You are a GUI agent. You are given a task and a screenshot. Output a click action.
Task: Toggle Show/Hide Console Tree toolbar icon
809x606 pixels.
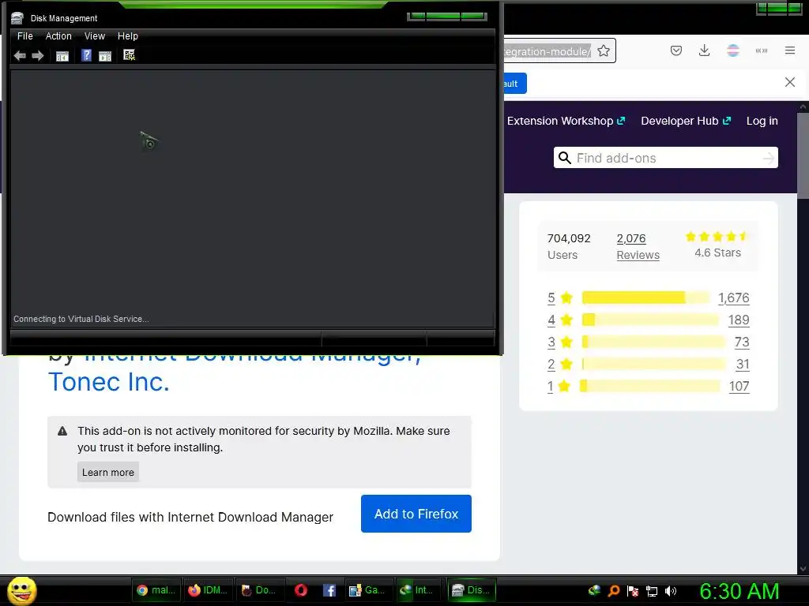[x=62, y=56]
